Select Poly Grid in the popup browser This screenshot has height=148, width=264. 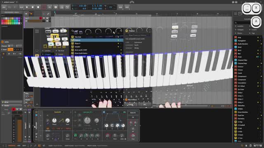[x=97, y=37]
